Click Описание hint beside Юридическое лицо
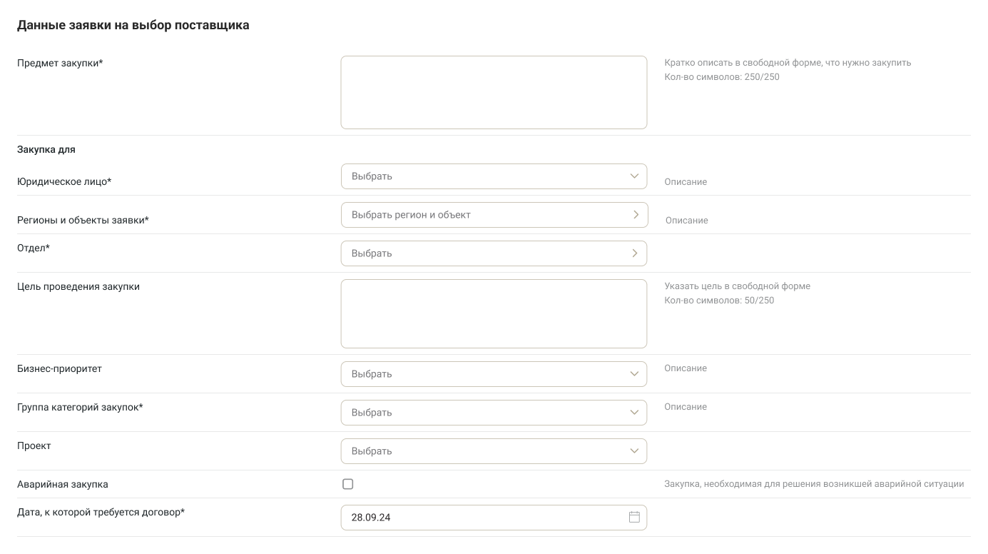The width and height of the screenshot is (988, 554). tap(686, 181)
